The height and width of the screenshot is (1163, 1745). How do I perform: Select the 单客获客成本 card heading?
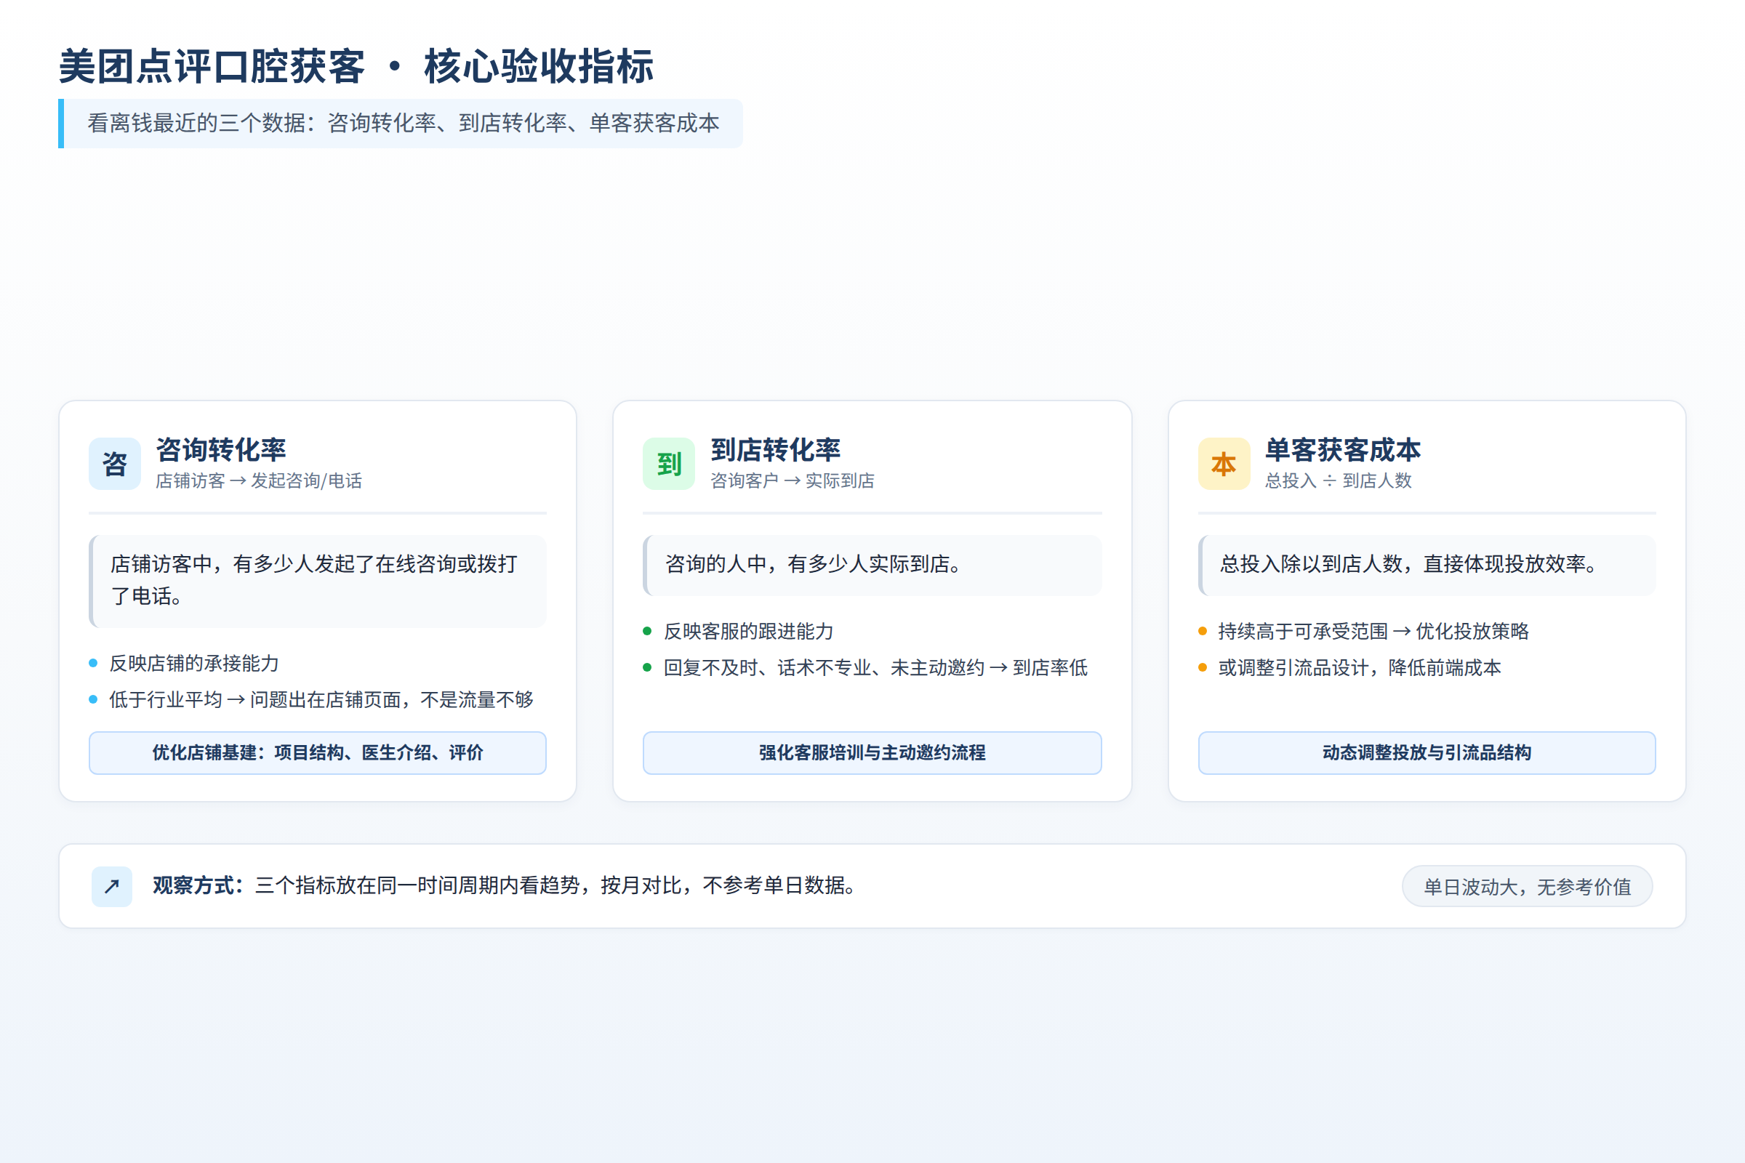coord(1343,450)
